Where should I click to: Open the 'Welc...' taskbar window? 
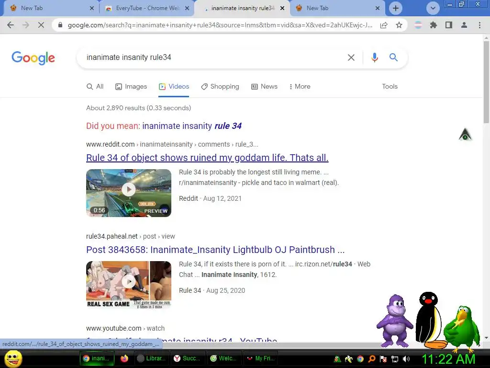224,358
